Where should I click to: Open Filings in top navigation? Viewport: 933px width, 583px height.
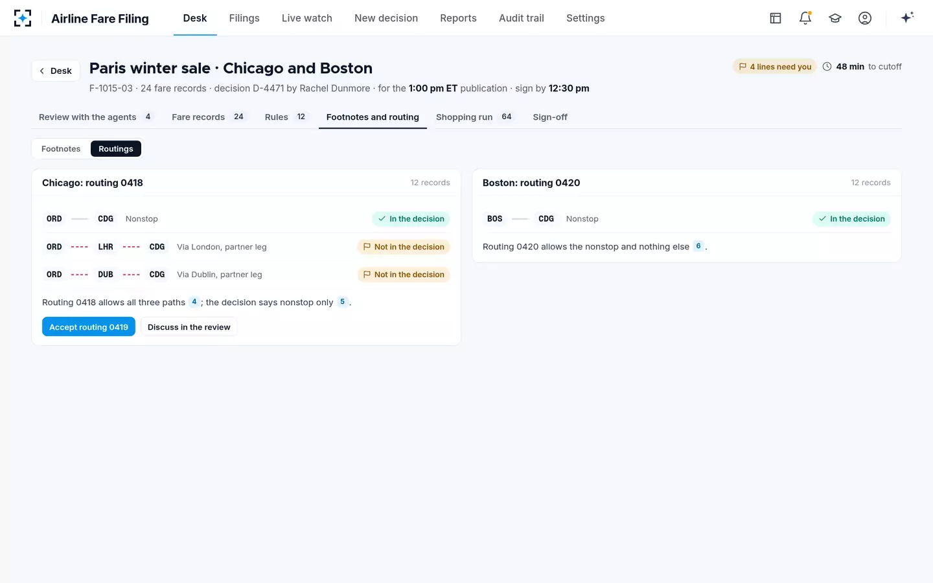pos(244,18)
